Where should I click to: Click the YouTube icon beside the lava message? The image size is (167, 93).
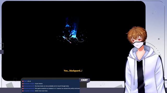point(23,86)
